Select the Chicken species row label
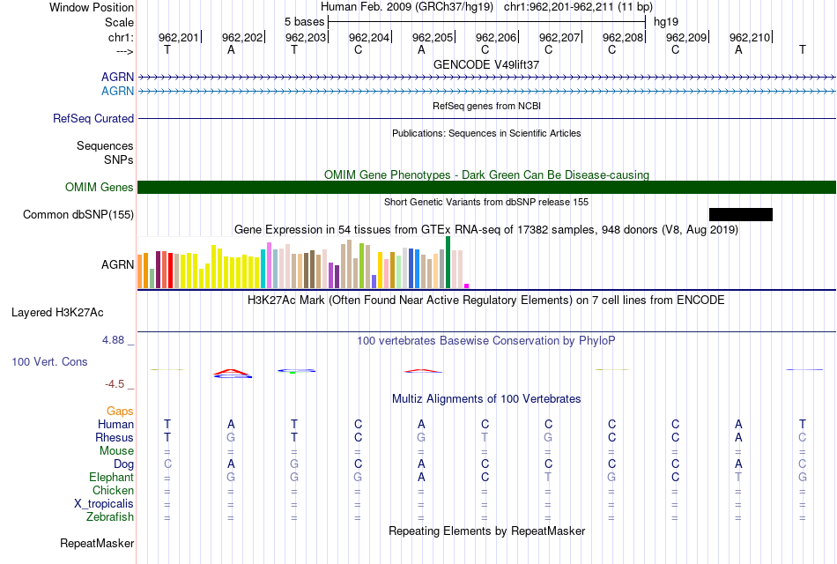Screen dimensions: 837x564 coord(113,490)
